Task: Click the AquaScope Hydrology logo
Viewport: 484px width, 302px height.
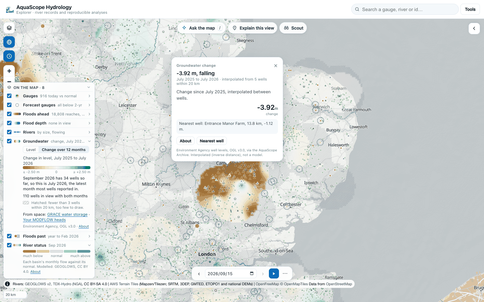Action: [10, 9]
